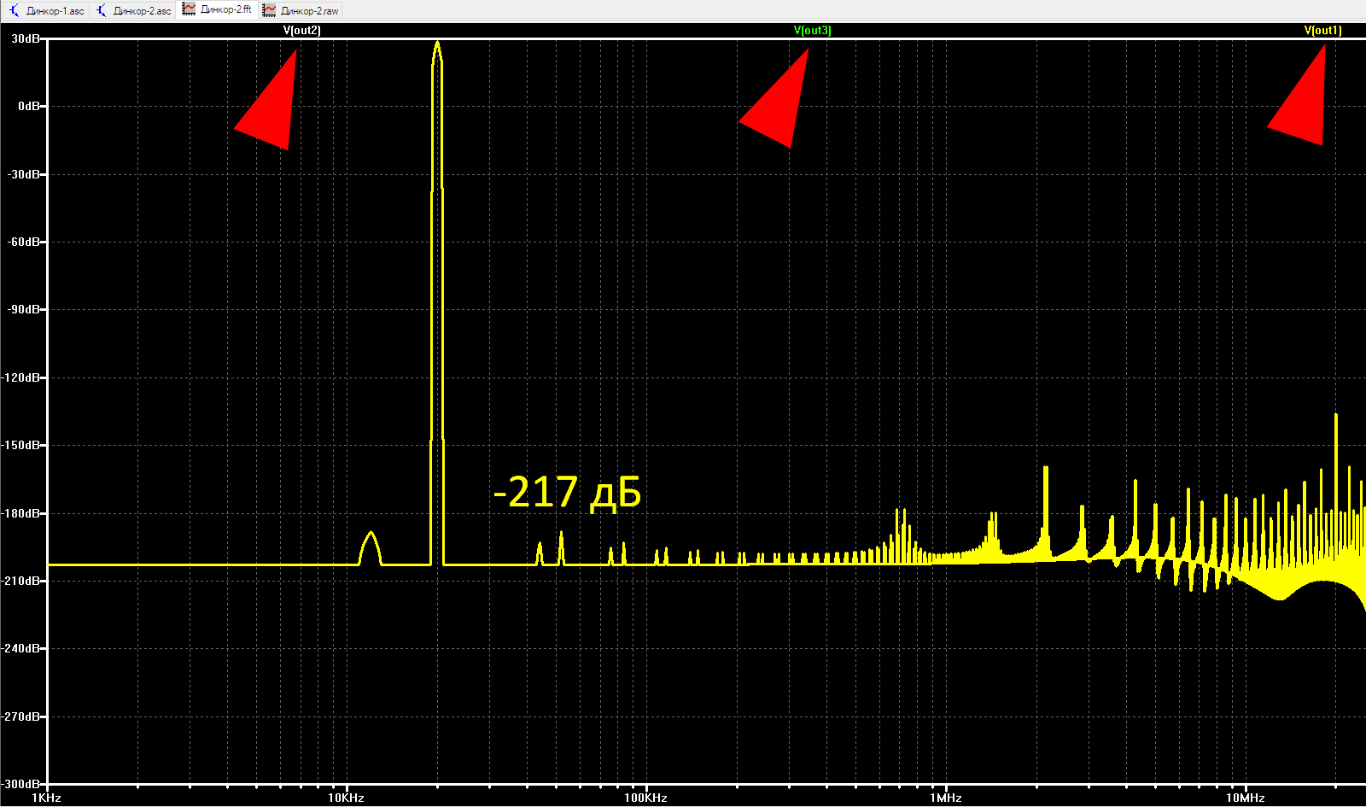This screenshot has height=807, width=1366.
Task: Click the 1MHz frequency axis label
Action: pyautogui.click(x=945, y=798)
